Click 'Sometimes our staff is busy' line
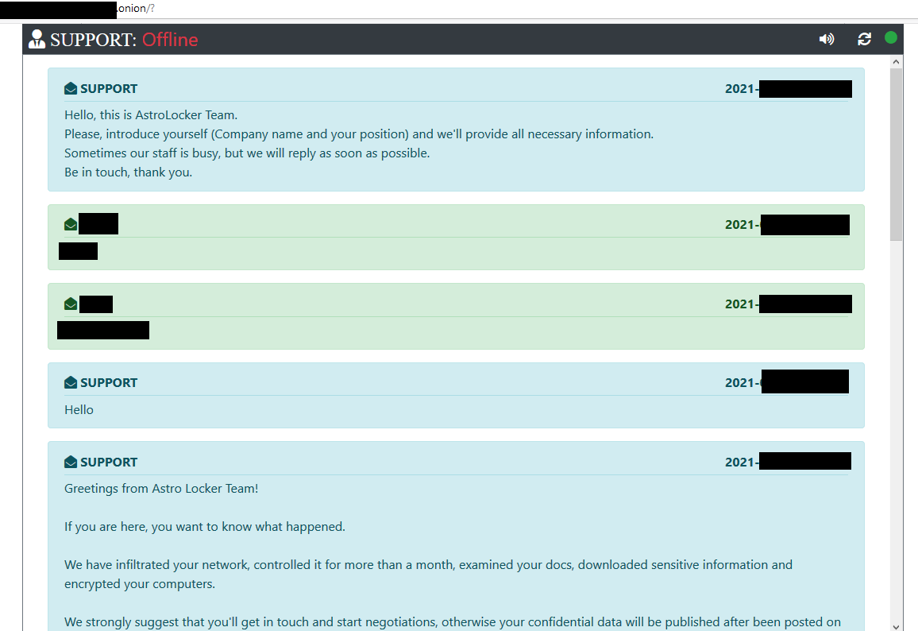Viewport: 918px width, 631px height. coord(247,153)
